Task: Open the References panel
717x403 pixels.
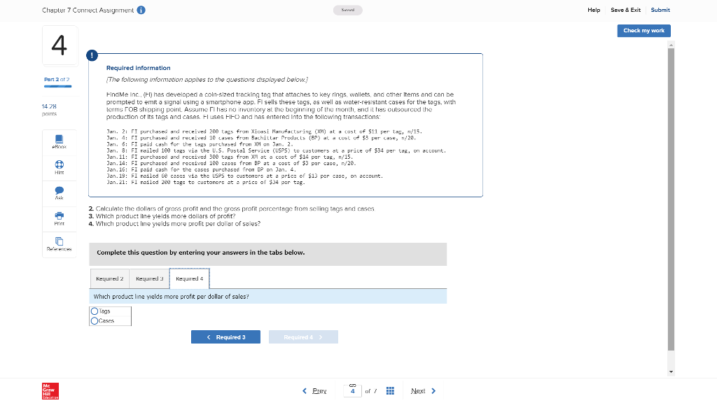Action: pos(59,243)
